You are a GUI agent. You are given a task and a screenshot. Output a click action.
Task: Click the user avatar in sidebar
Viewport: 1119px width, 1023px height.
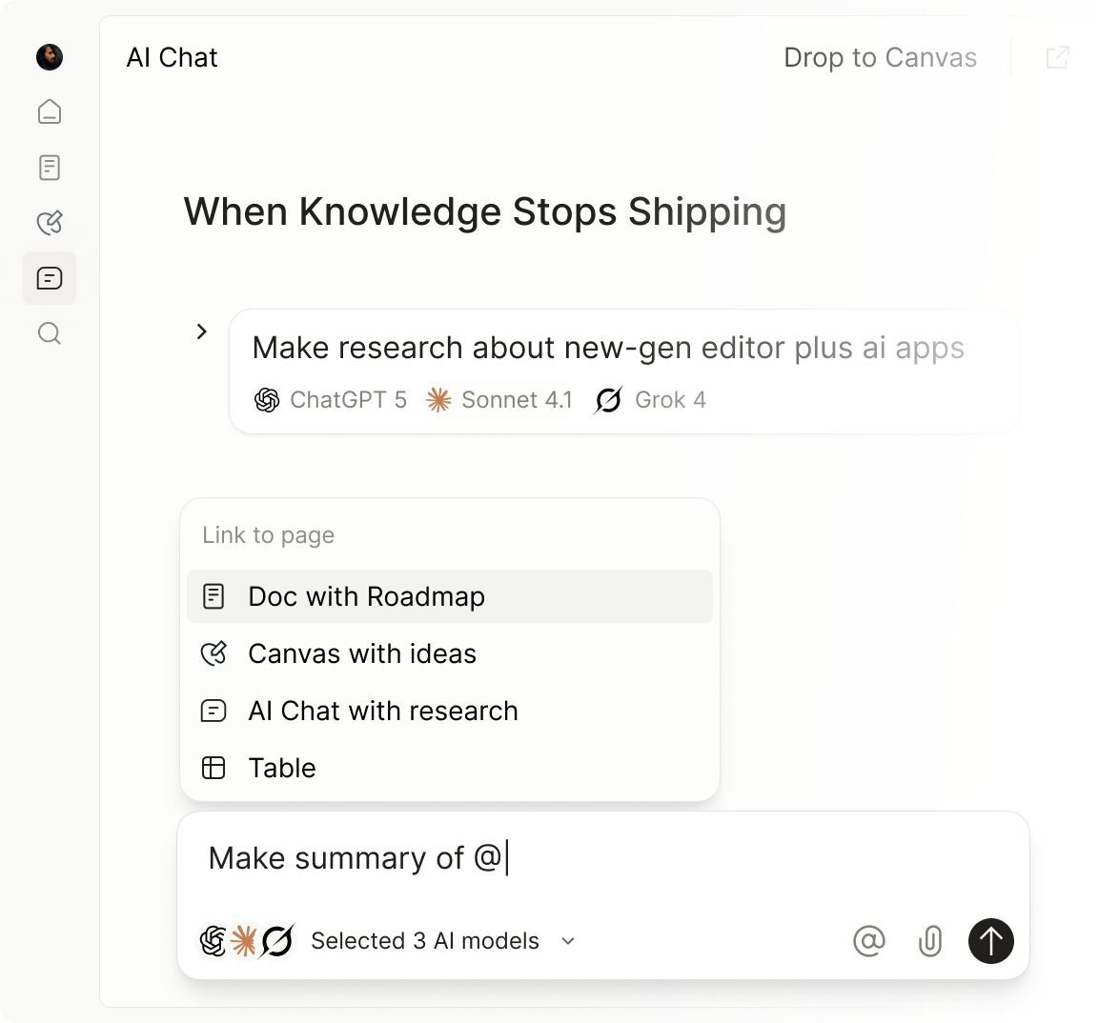pos(50,57)
